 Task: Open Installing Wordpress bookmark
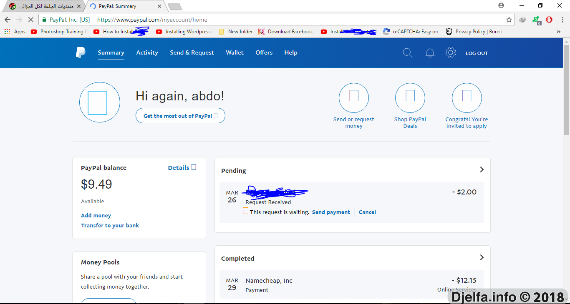coord(183,32)
